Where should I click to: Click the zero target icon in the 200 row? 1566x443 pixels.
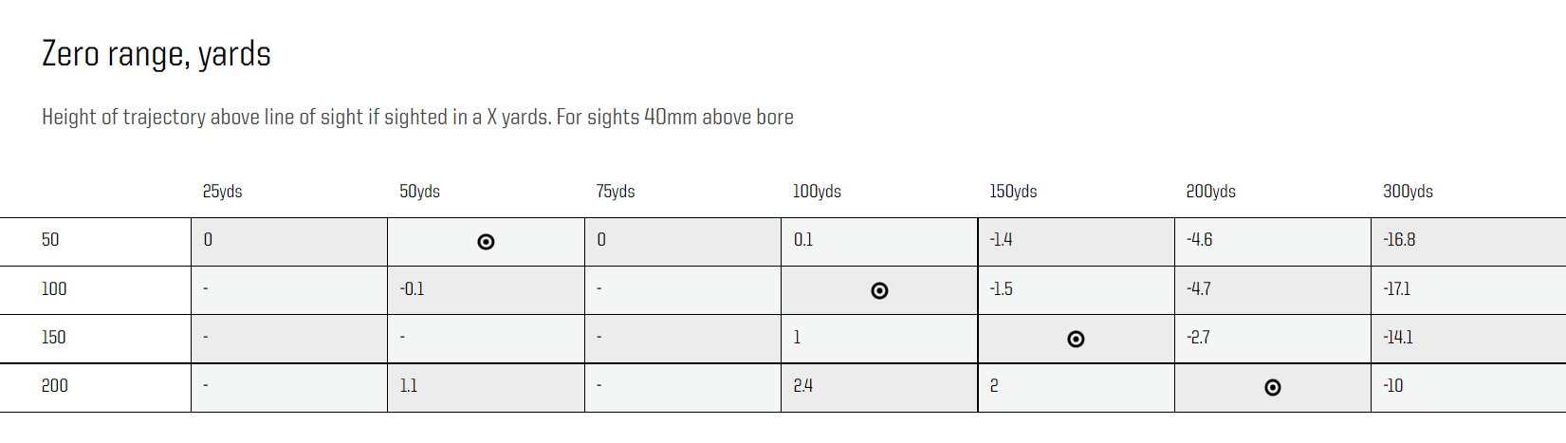click(1273, 387)
